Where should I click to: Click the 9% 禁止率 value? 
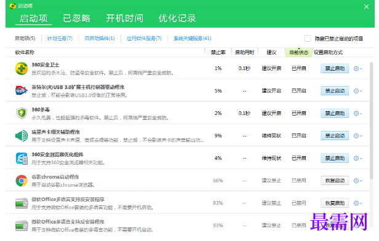pyautogui.click(x=218, y=136)
